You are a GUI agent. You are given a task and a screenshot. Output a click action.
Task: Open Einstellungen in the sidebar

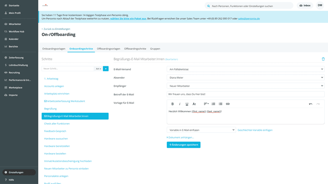coord(19,172)
